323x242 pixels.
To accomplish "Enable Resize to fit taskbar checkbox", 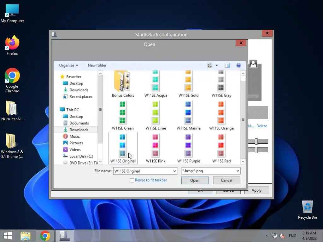I will 132,180.
